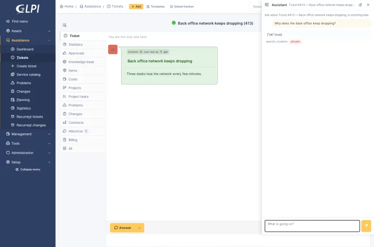Click the Answer button

coord(123,228)
